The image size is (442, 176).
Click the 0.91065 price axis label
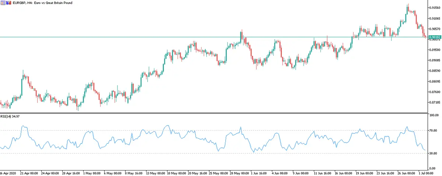(435, 18)
